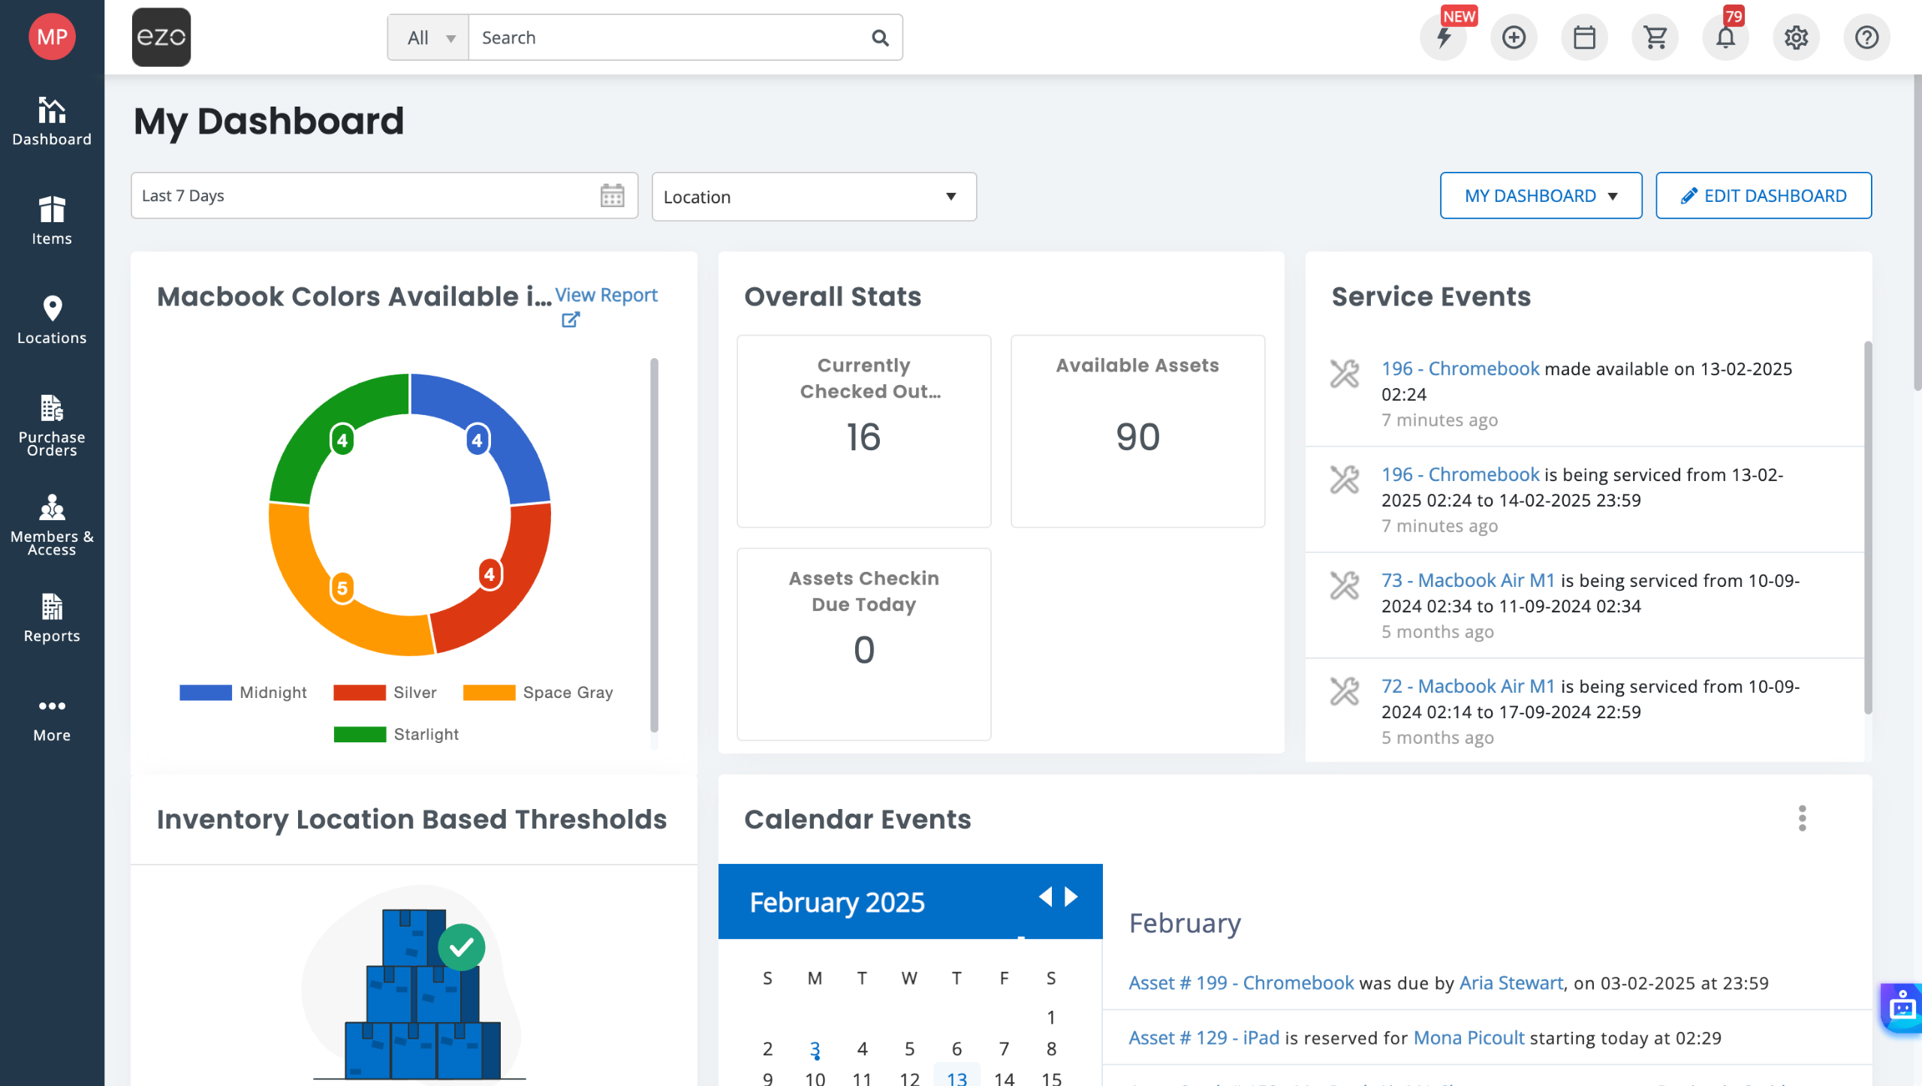The height and width of the screenshot is (1086, 1922).
Task: Click the chatbot assistant icon
Action: click(x=1902, y=1007)
